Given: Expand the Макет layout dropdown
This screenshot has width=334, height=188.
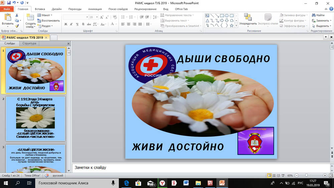Looking at the screenshot, I should point(45,15).
